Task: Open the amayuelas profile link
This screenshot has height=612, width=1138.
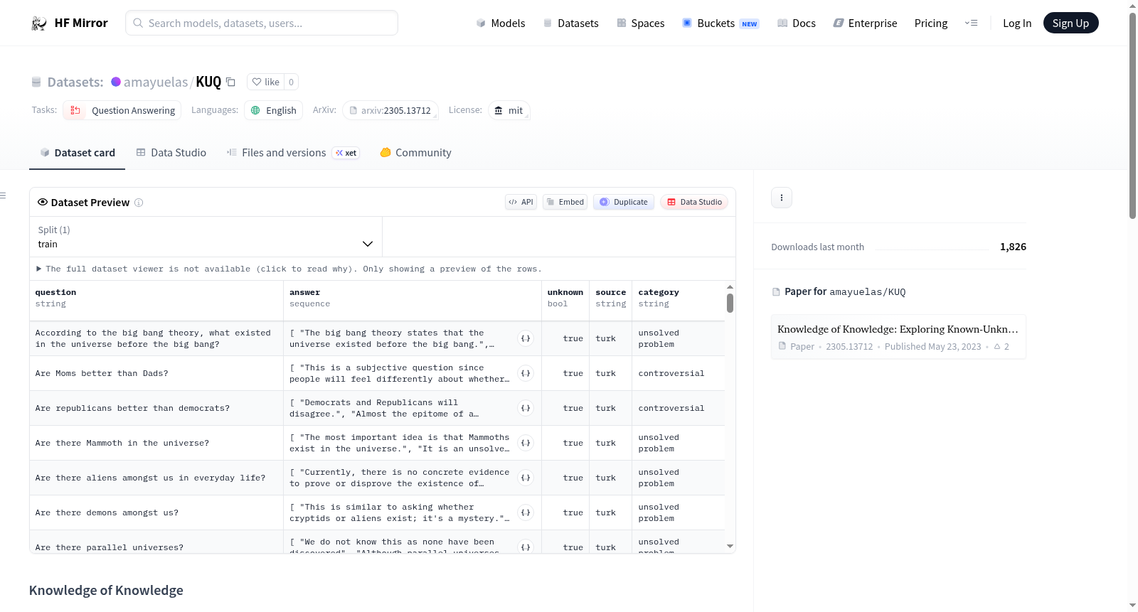Action: [x=156, y=82]
